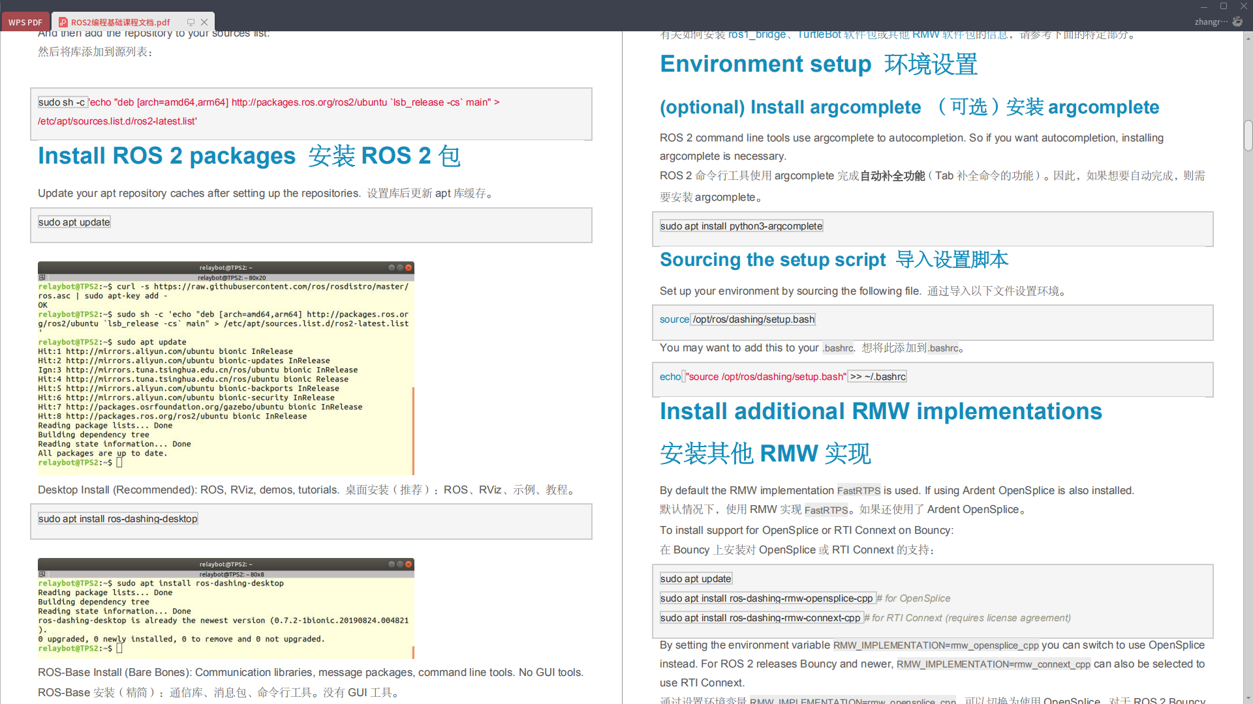The image size is (1253, 704).
Task: Click the username zhangr… in the title bar
Action: tap(1211, 22)
